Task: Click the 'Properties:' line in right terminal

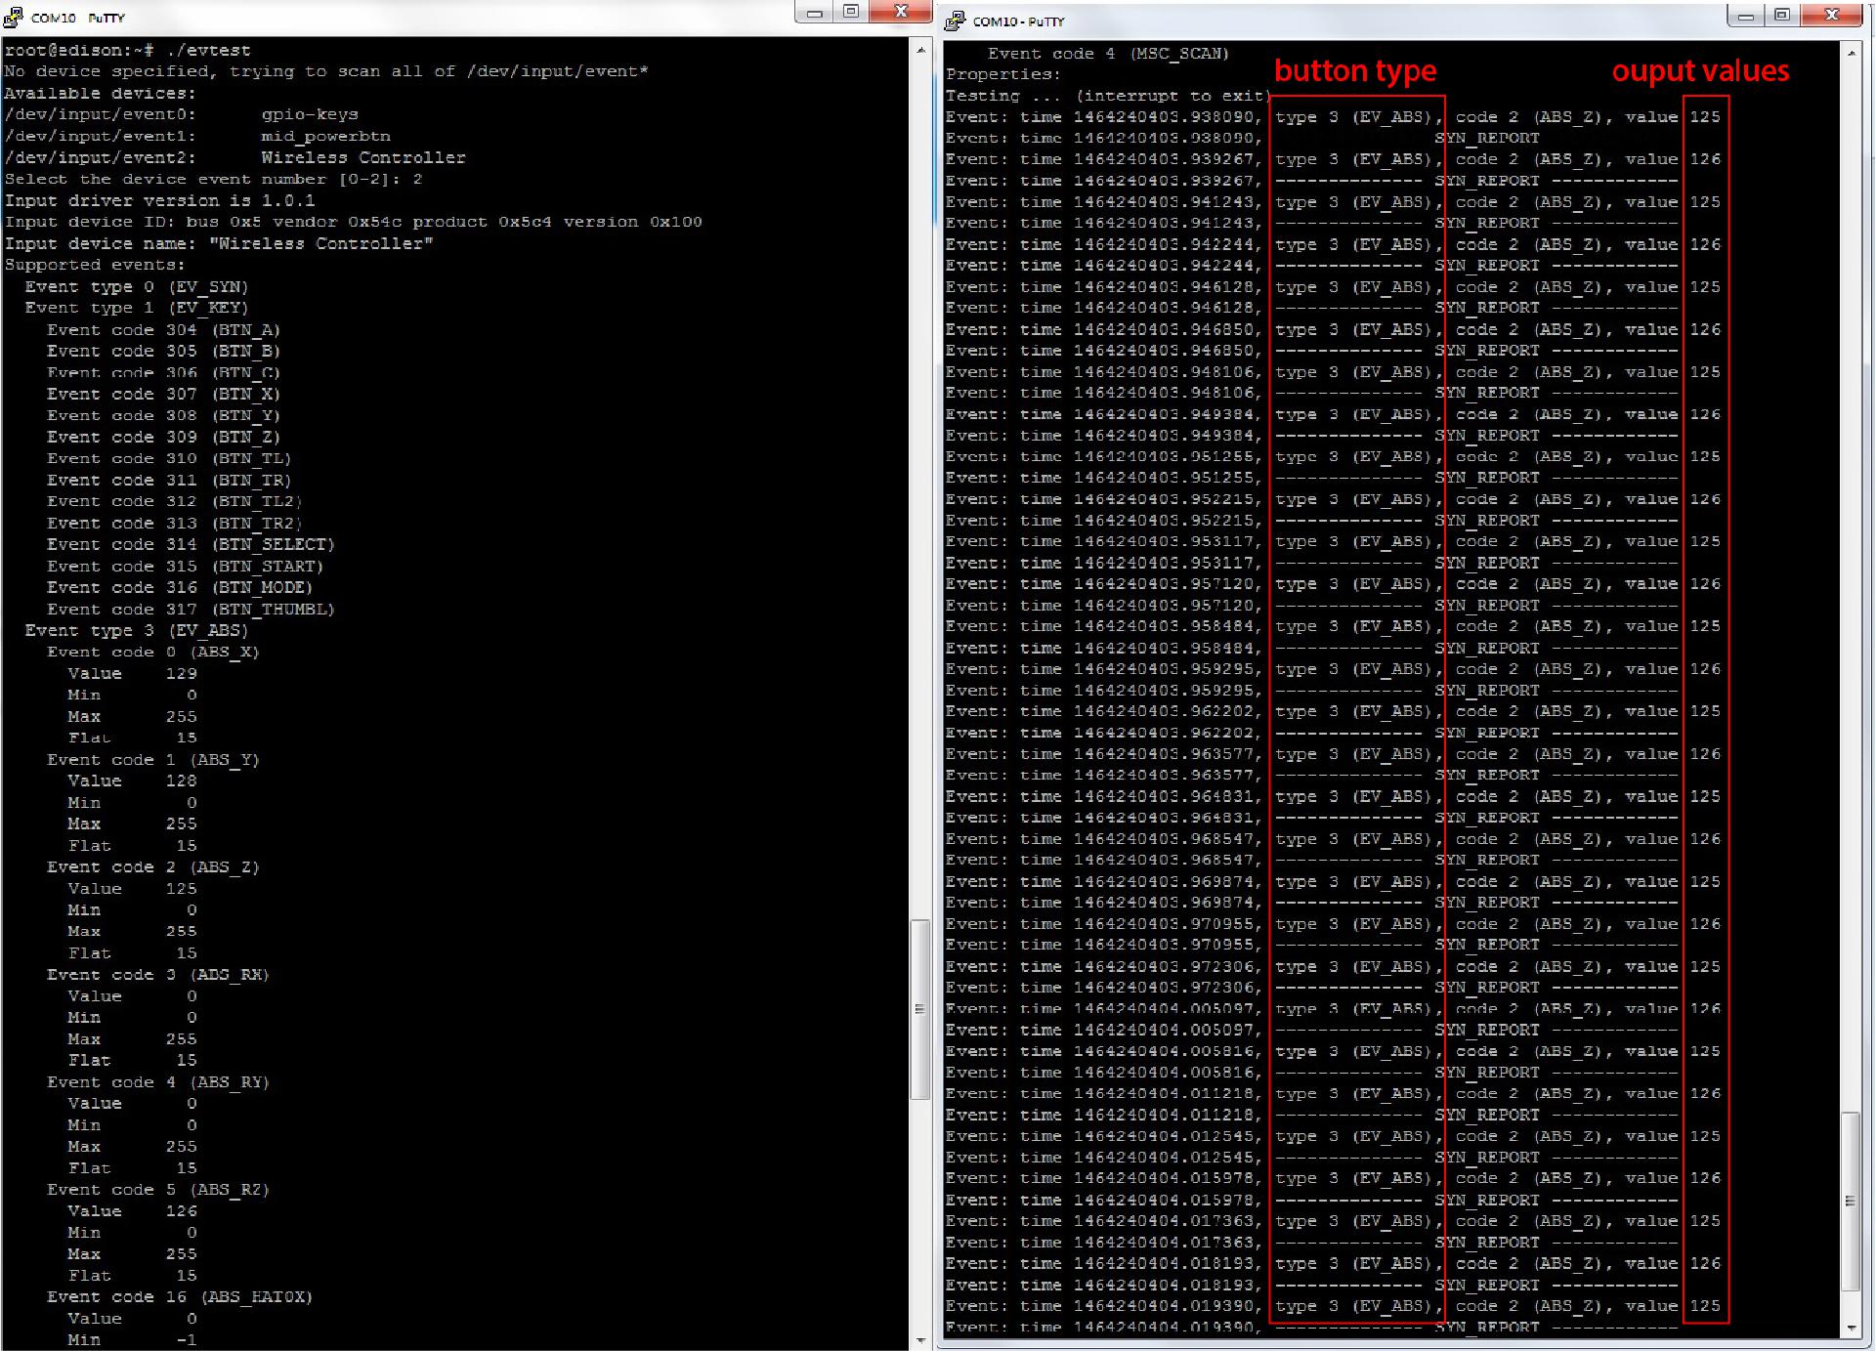Action: [x=1002, y=74]
